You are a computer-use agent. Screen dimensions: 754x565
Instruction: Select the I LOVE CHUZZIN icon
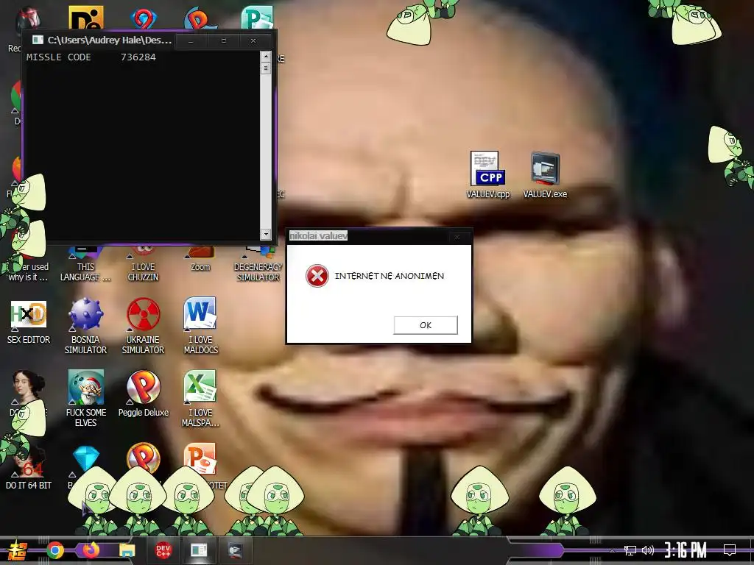[x=143, y=263]
